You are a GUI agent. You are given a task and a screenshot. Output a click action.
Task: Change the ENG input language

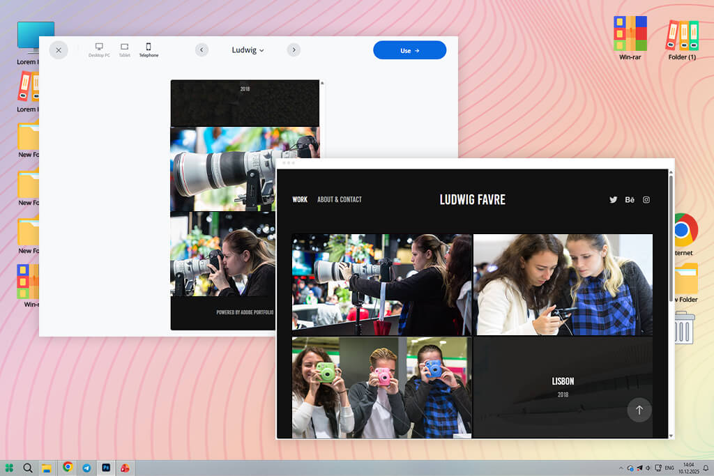coord(669,468)
